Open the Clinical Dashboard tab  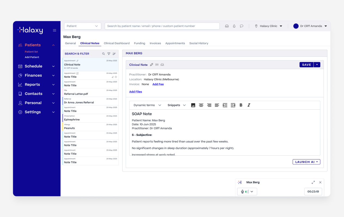[x=117, y=43]
